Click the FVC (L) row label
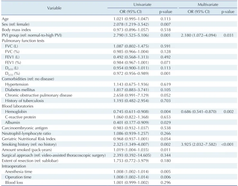 tap(11, 46)
